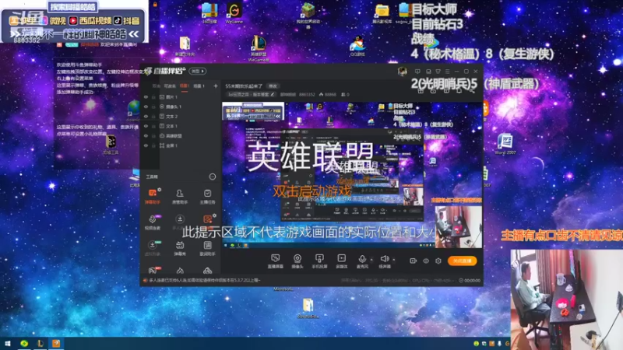
Task: Click the 手机投屏 phone casting icon
Action: [x=319, y=261]
